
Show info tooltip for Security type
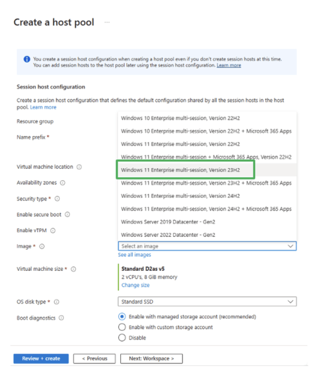(x=57, y=198)
